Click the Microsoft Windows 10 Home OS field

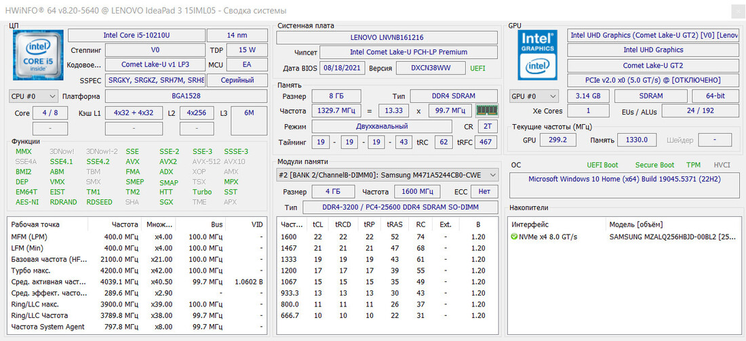(624, 186)
